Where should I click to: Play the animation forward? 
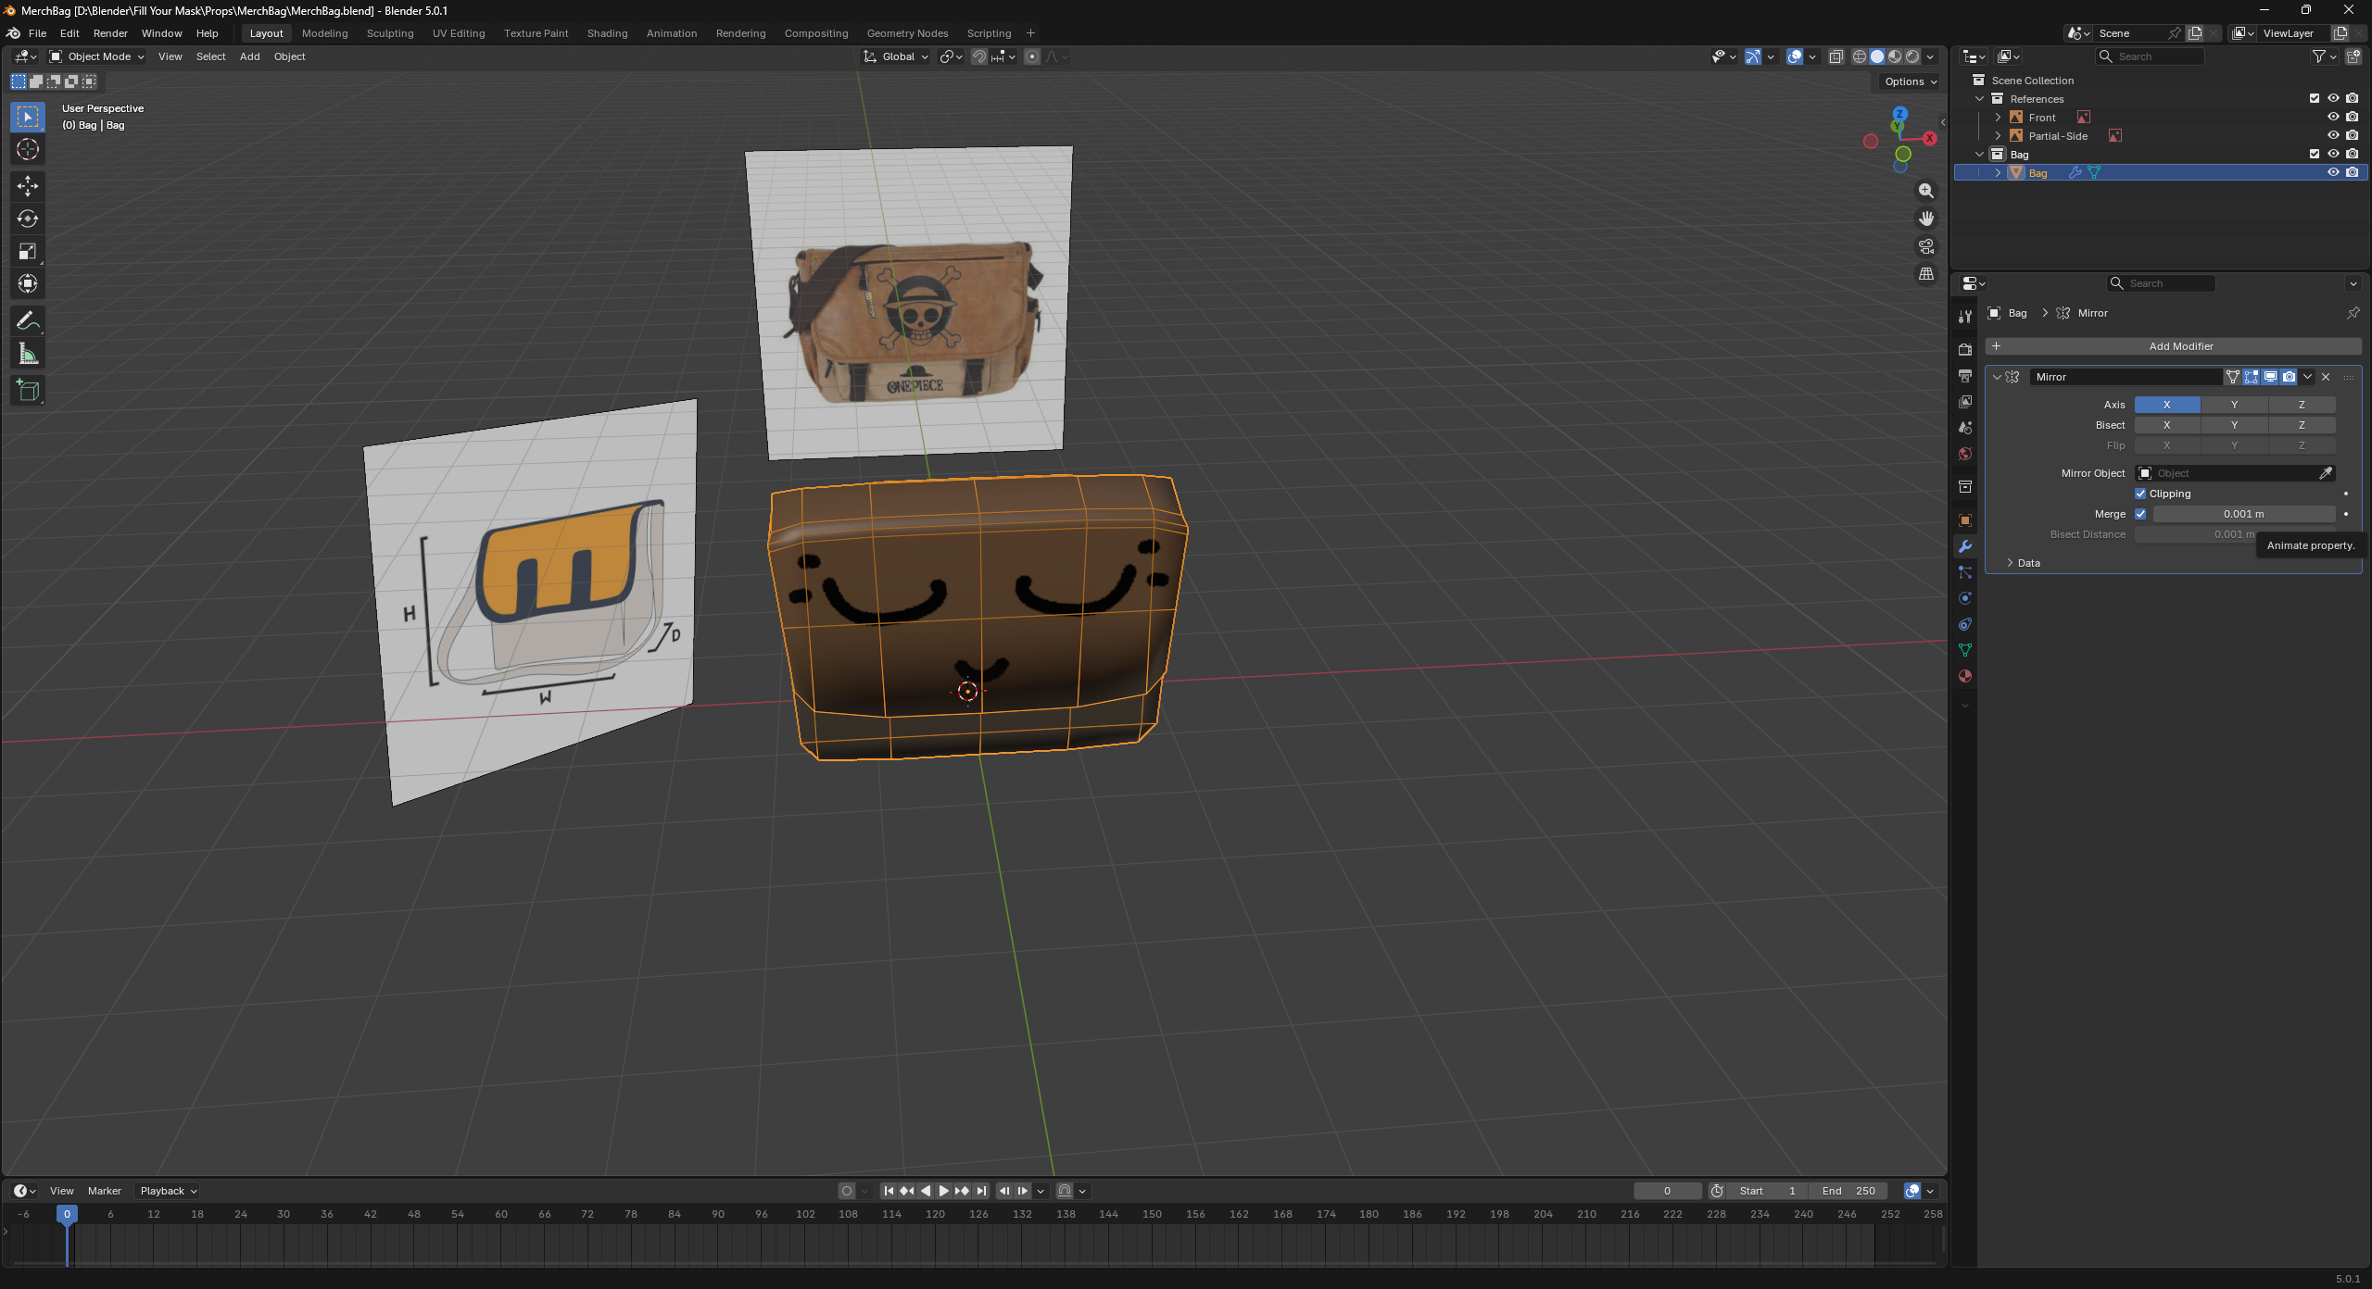click(x=943, y=1191)
